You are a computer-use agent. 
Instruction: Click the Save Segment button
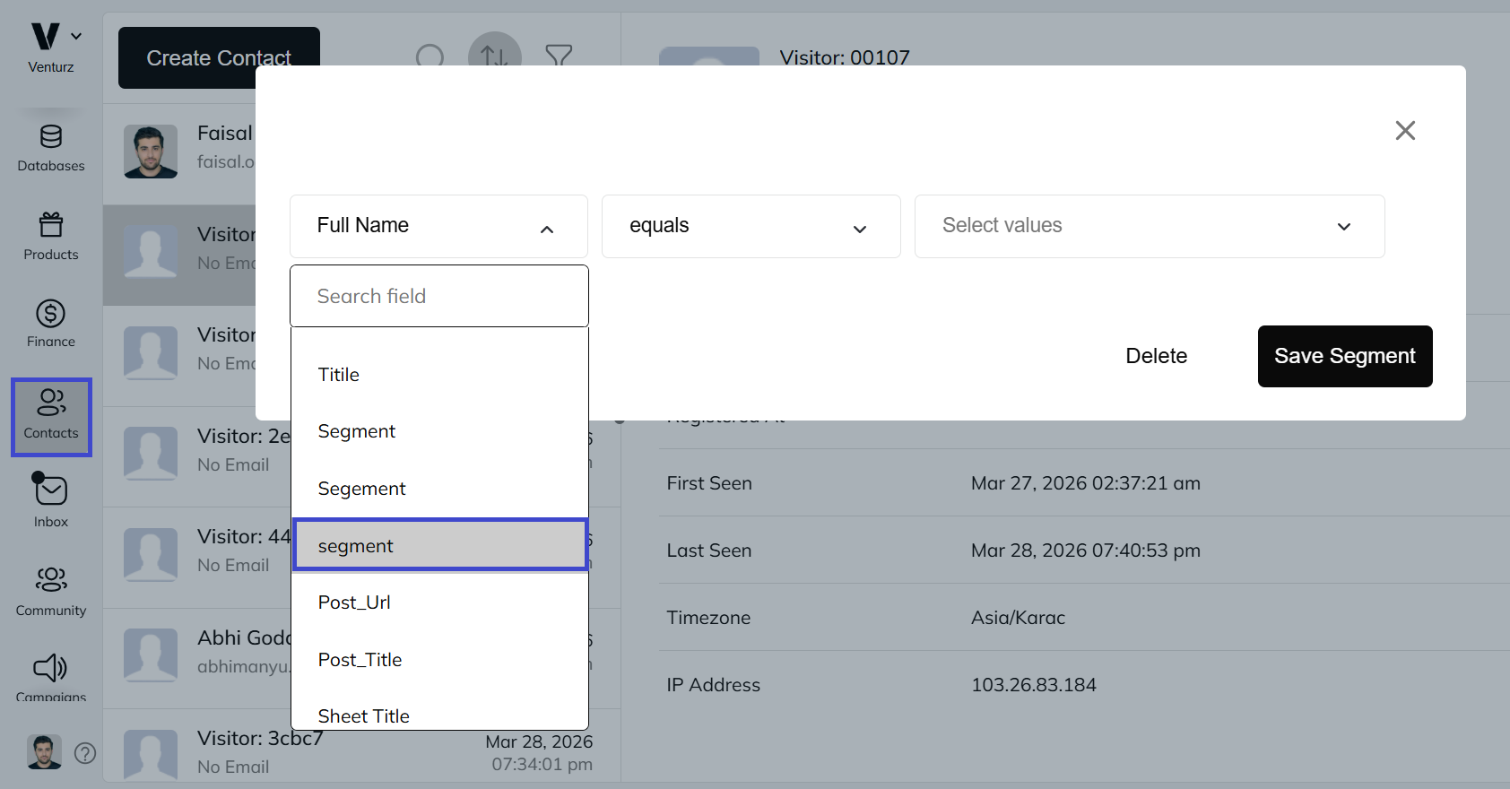[1344, 356]
